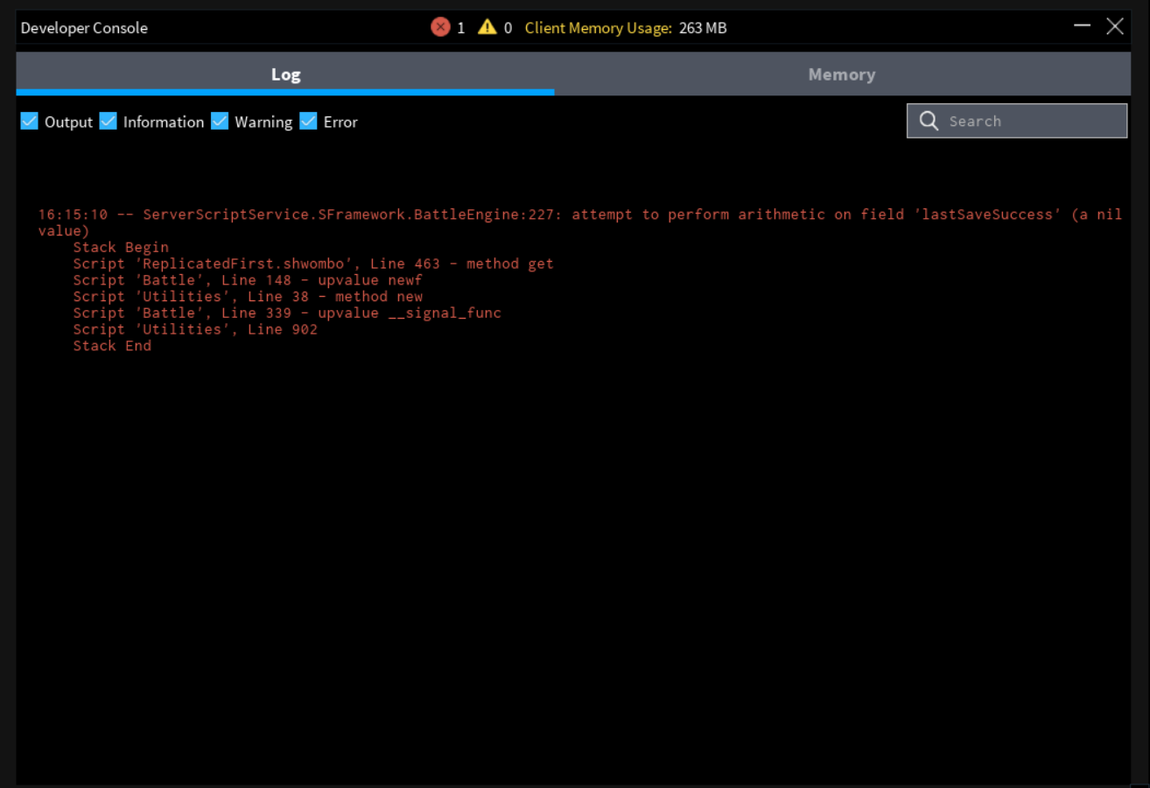Click the 'Stack End' log line
Screen dimensions: 1150x788
112,346
